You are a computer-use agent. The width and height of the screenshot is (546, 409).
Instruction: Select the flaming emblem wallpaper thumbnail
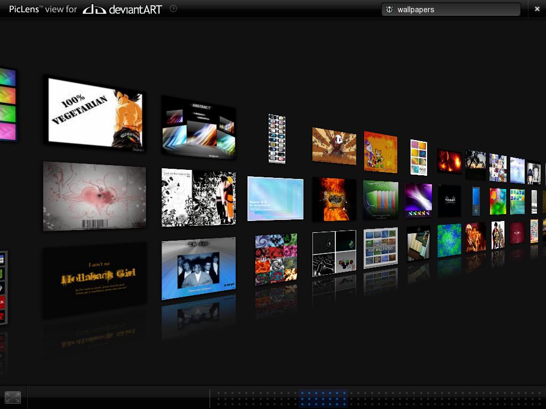pyautogui.click(x=334, y=199)
